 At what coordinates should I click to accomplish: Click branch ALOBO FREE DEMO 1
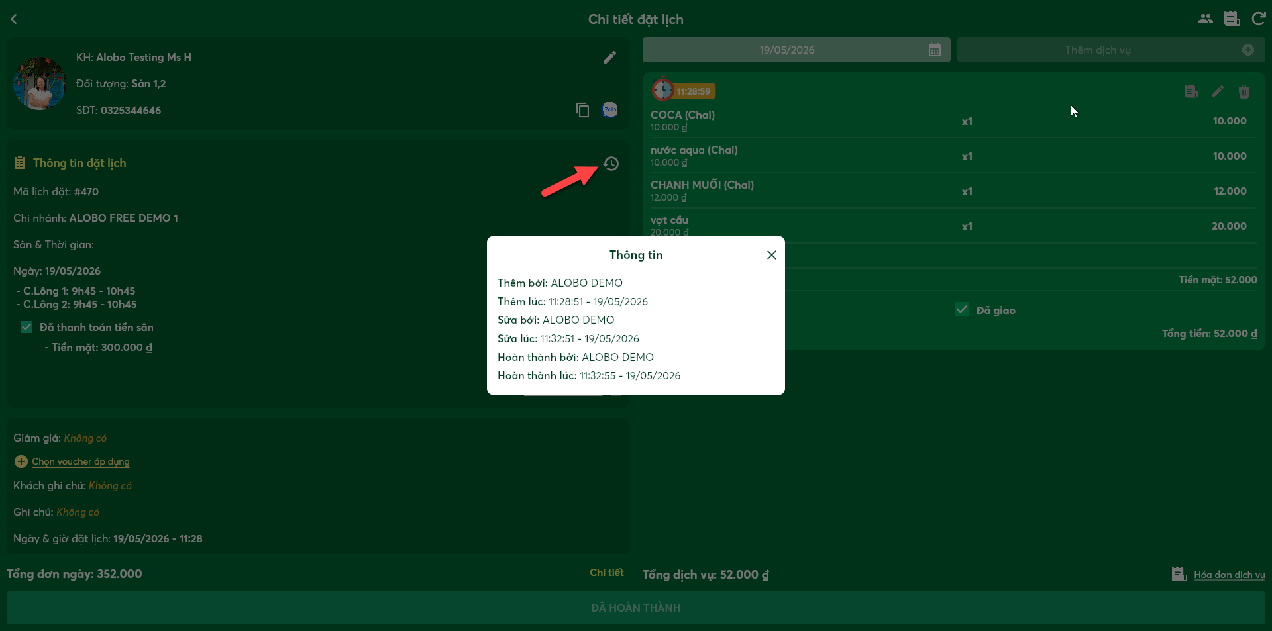click(x=124, y=218)
